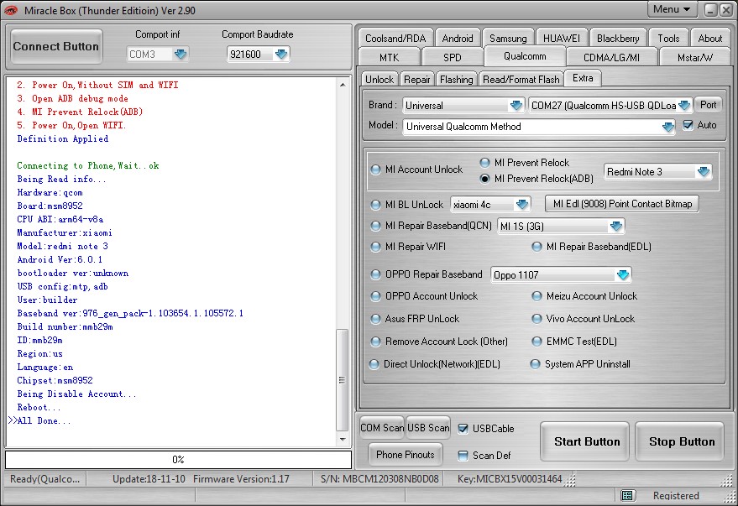The image size is (738, 506).
Task: Open the HUAWEI tab
Action: (x=562, y=38)
